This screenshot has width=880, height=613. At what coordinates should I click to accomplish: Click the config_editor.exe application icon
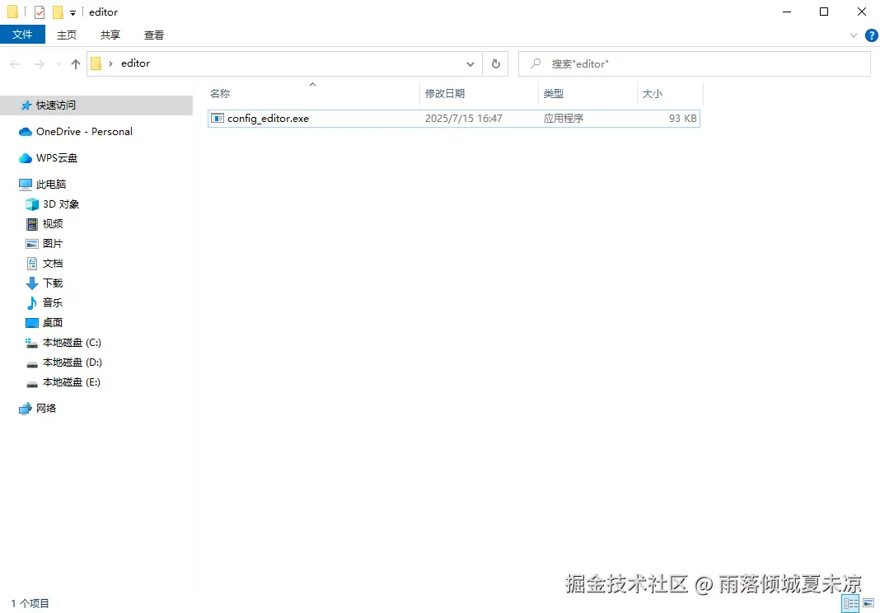click(x=218, y=119)
